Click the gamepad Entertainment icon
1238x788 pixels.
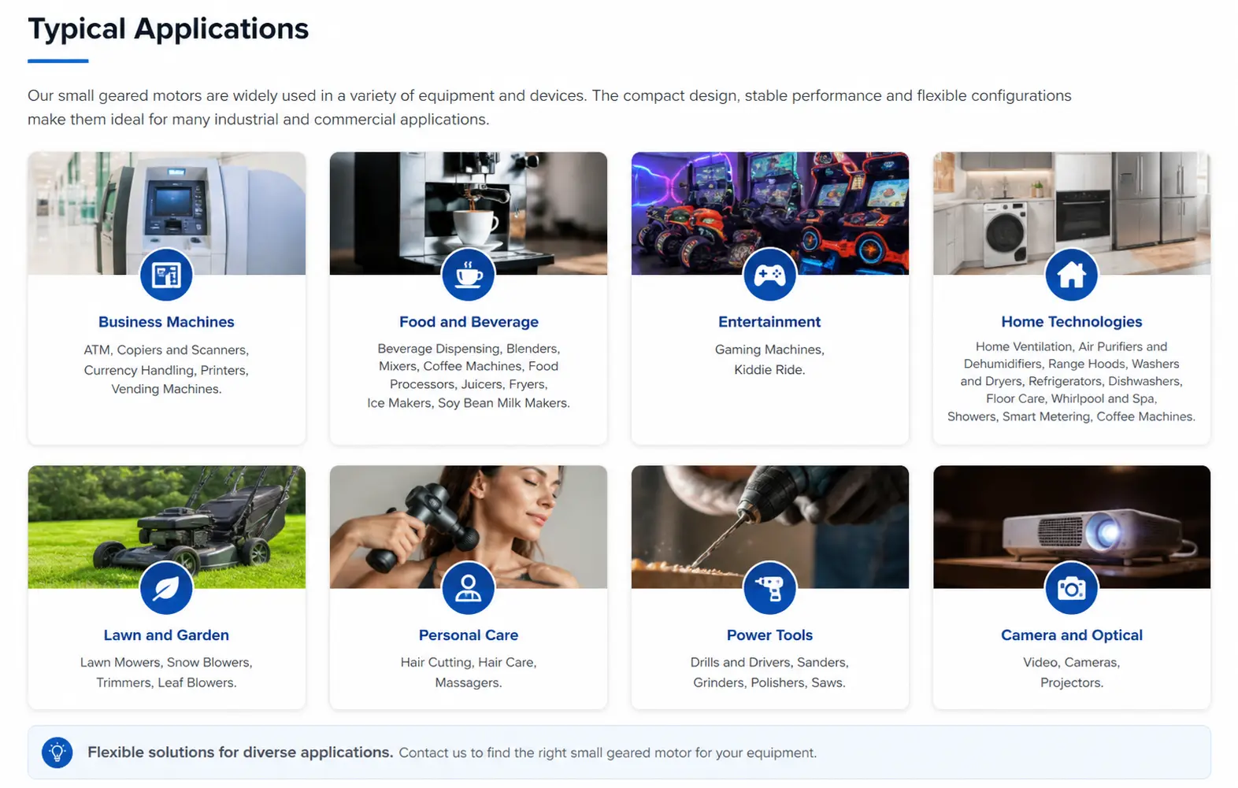click(x=769, y=275)
